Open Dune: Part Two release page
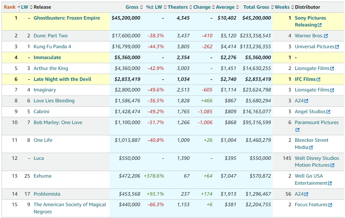This screenshot has height=218, width=345. (50, 35)
